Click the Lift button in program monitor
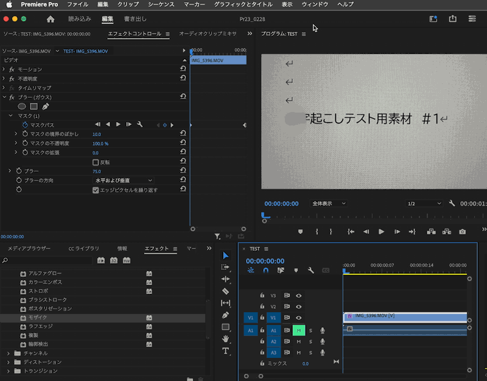This screenshot has width=487, height=381. (431, 232)
